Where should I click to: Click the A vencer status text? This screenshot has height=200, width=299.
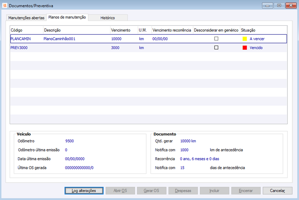pos(257,39)
